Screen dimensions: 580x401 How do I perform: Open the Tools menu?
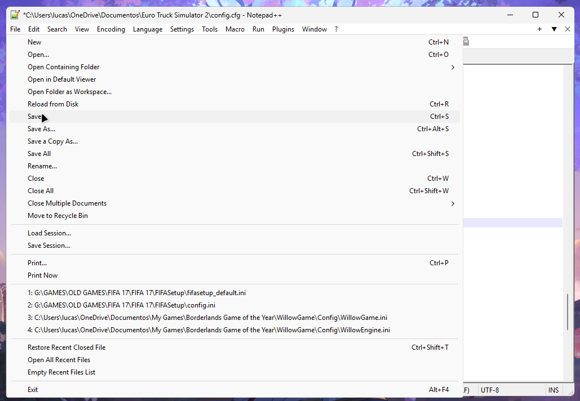[x=210, y=29]
